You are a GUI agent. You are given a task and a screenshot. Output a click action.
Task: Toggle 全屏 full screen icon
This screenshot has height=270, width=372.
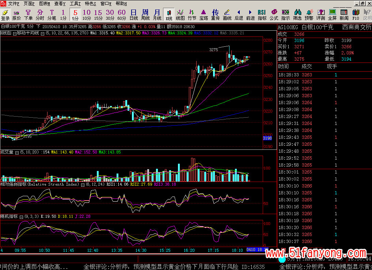point(332,15)
